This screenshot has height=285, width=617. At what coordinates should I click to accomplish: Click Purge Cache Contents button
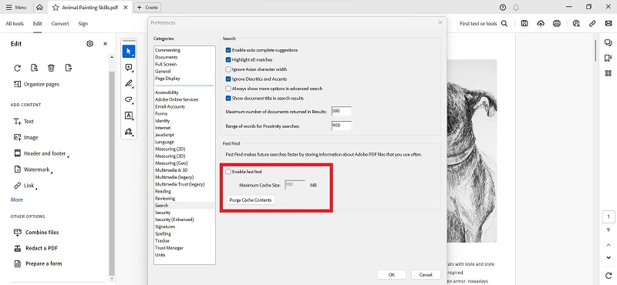(x=251, y=199)
